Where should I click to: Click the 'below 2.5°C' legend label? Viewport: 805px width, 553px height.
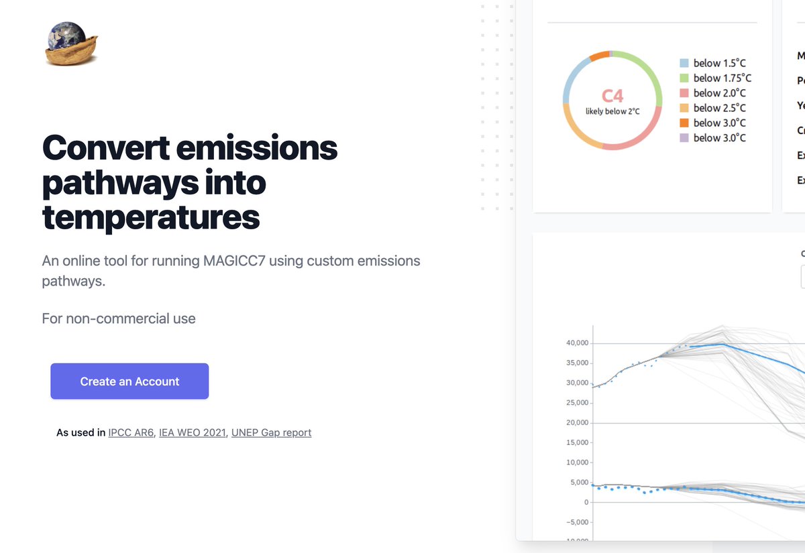719,108
